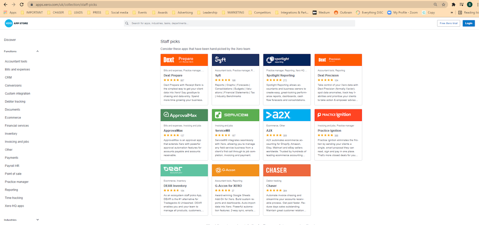Open the Leadership bookmarks folder
Viewport: 479px width, 225px height.
coord(207,13)
